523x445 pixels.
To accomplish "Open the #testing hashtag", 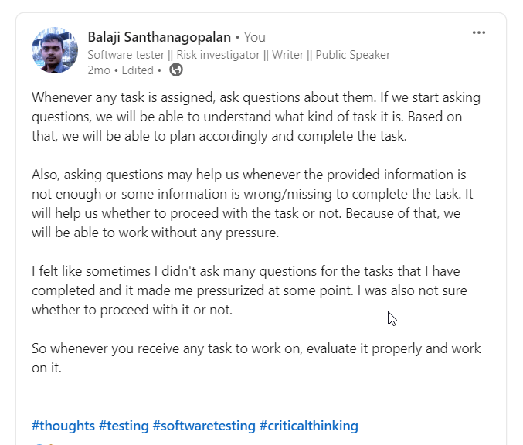I will [124, 426].
